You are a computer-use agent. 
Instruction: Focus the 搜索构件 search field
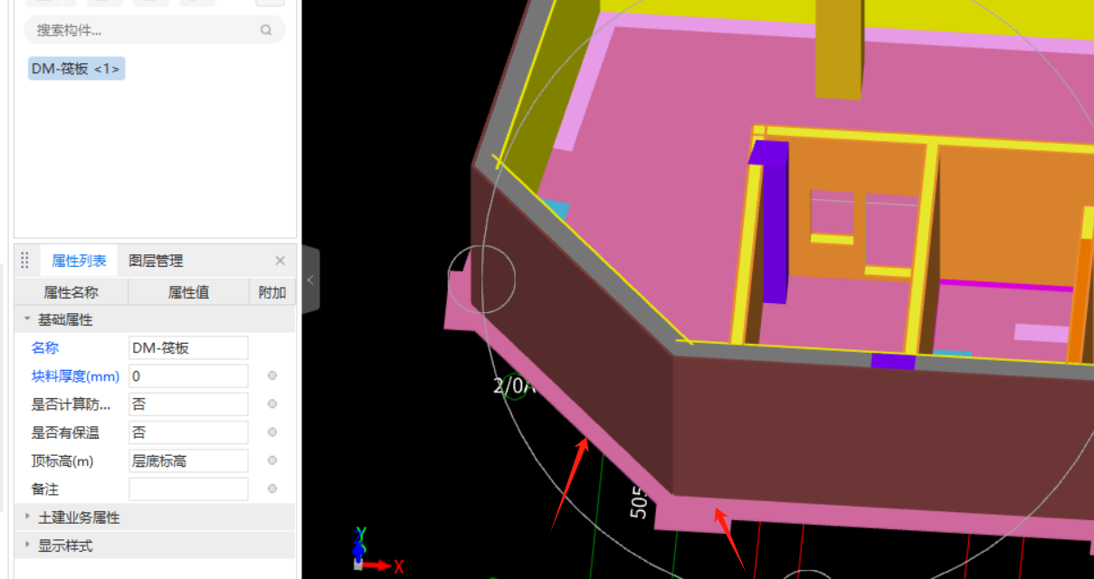point(155,30)
